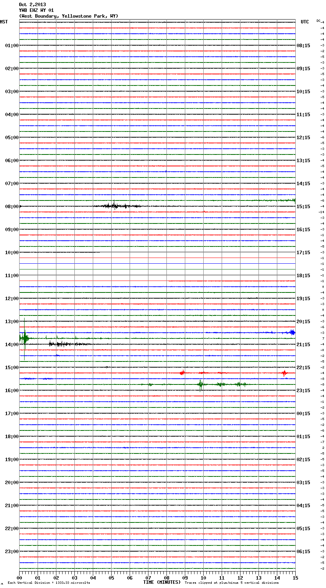Select the 18:00 MST time label
326x588 pixels.
coord(12,437)
